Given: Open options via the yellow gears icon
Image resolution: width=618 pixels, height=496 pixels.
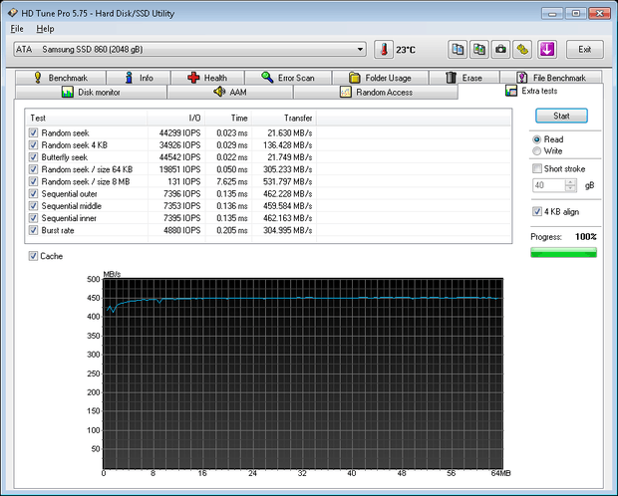Looking at the screenshot, I should [x=522, y=50].
